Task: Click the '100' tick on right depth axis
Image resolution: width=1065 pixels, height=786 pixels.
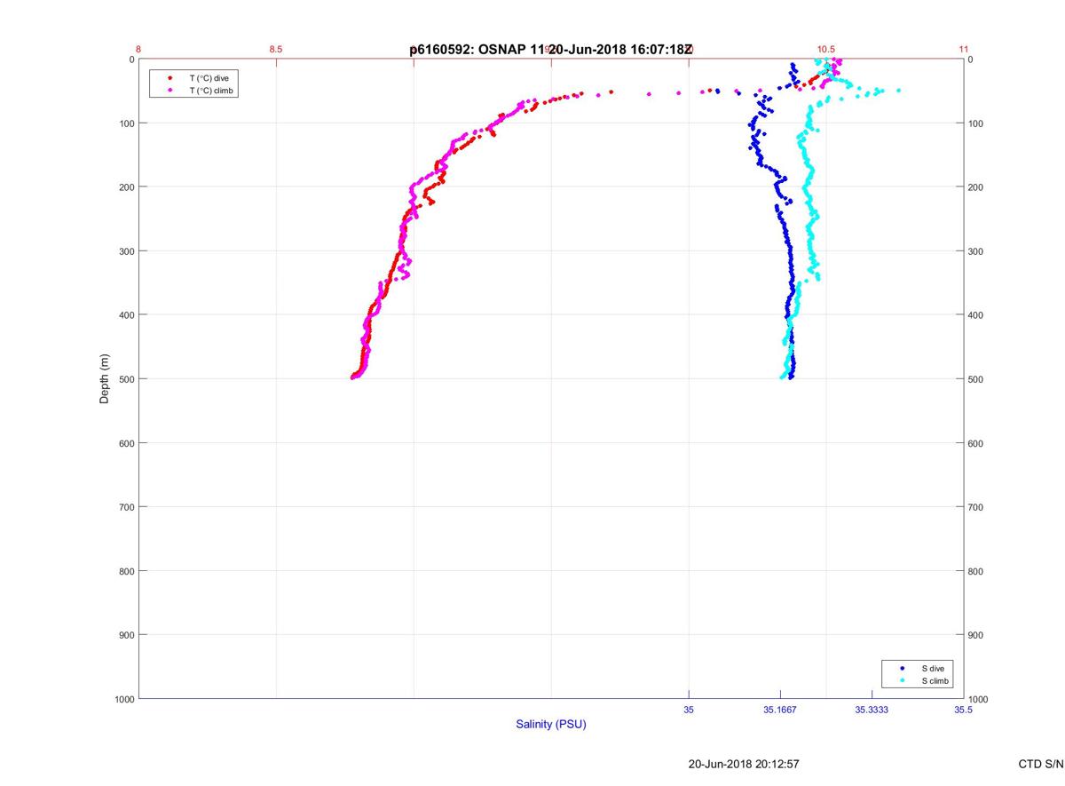Action: point(977,123)
